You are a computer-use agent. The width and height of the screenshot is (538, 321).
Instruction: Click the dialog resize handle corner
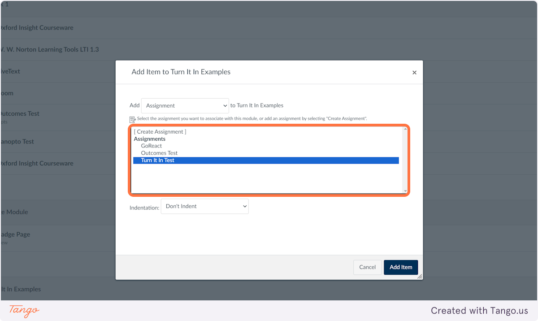420,277
